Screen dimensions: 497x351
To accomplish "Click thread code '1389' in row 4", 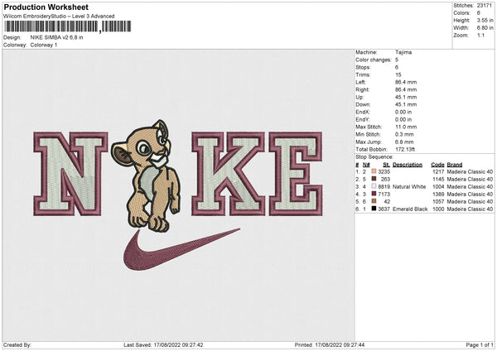I will coord(438,195).
